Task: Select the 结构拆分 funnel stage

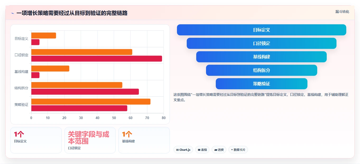Action: [x=261, y=70]
